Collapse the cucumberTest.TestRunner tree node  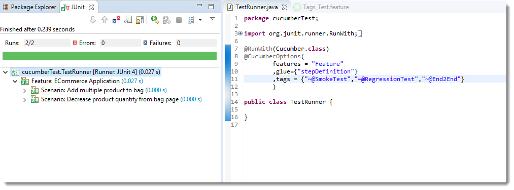click(x=5, y=72)
